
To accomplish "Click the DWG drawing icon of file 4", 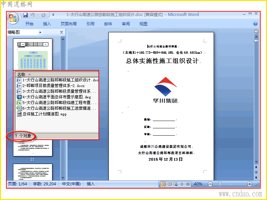I will click(19, 97).
